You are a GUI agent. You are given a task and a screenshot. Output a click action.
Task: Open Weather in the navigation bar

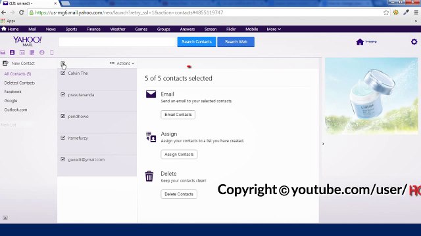[118, 29]
